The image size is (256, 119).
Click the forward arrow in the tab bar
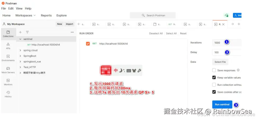click(x=232, y=24)
